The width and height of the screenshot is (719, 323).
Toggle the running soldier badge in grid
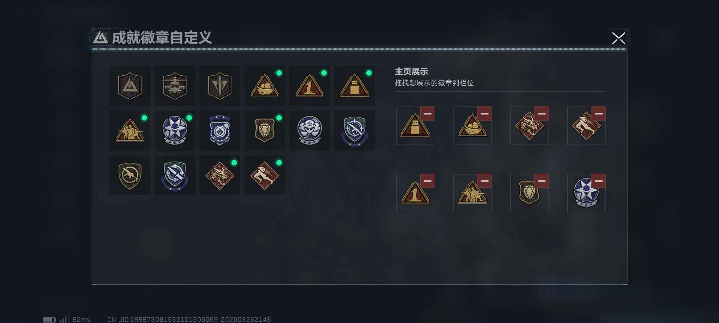pos(265,176)
